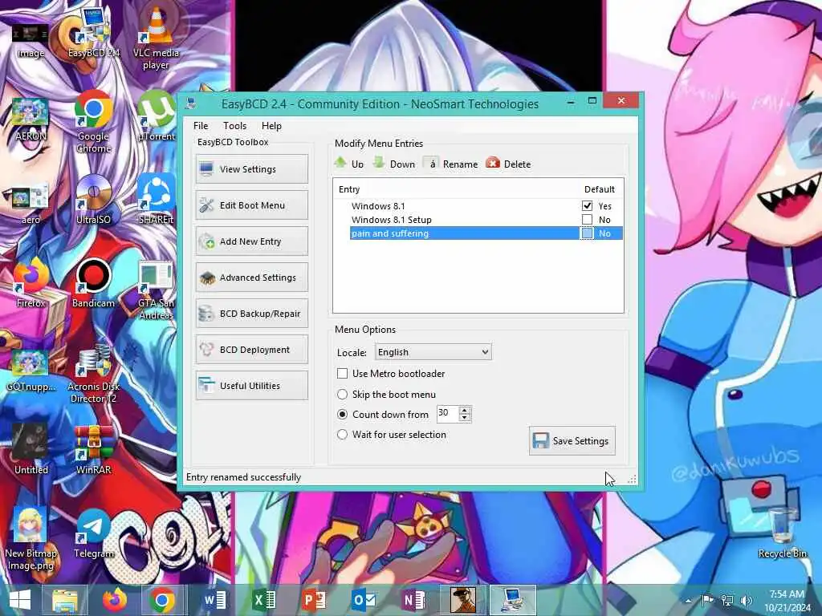Image resolution: width=822 pixels, height=616 pixels.
Task: Open the Add New Entry section
Action: 251,241
